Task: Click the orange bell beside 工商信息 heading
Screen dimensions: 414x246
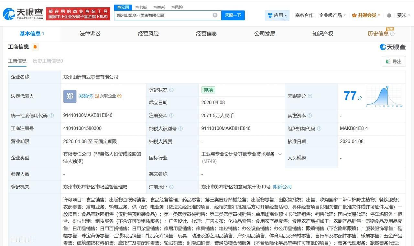Action: coord(35,47)
